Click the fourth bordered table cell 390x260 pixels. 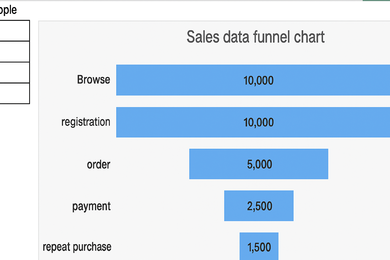pyautogui.click(x=14, y=93)
